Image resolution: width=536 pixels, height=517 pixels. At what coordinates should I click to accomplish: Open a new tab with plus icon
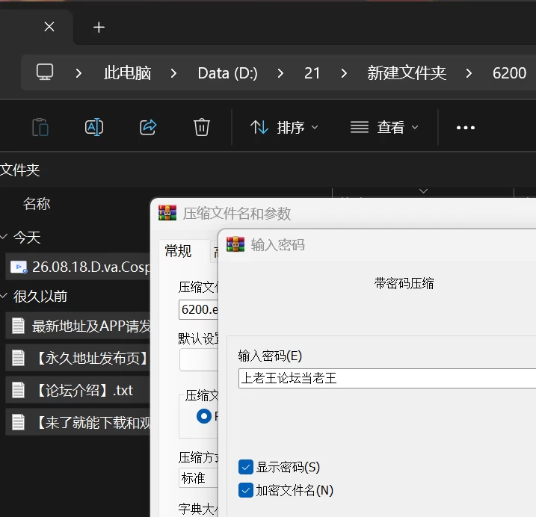pos(99,27)
